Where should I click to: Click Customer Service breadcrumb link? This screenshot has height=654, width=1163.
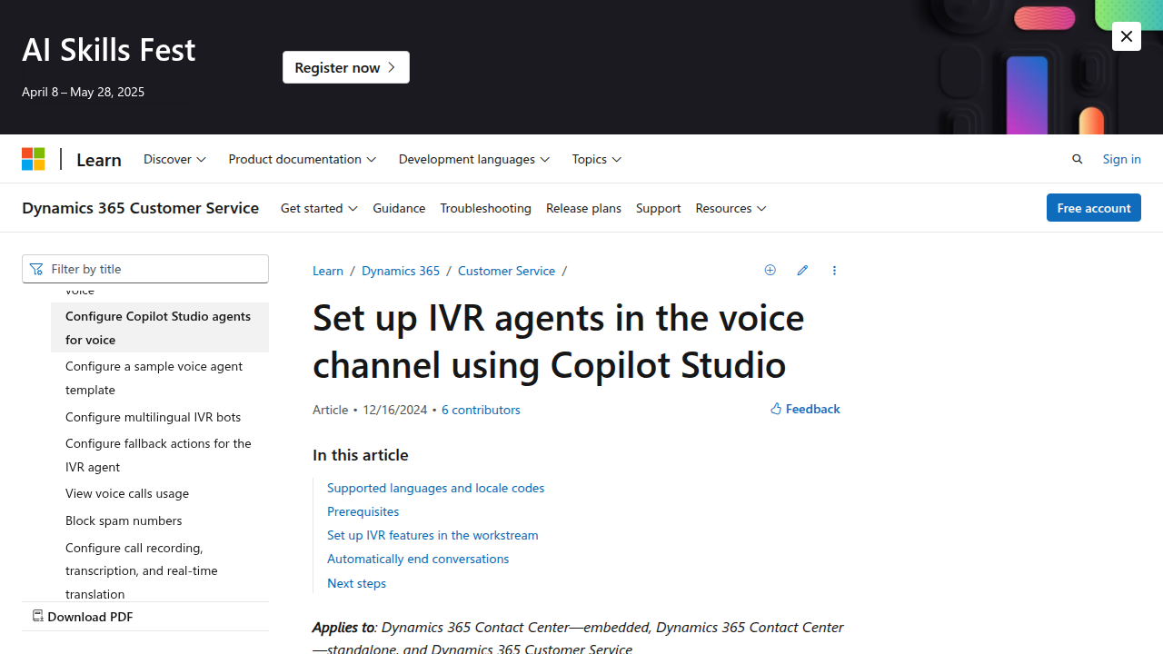coord(506,271)
